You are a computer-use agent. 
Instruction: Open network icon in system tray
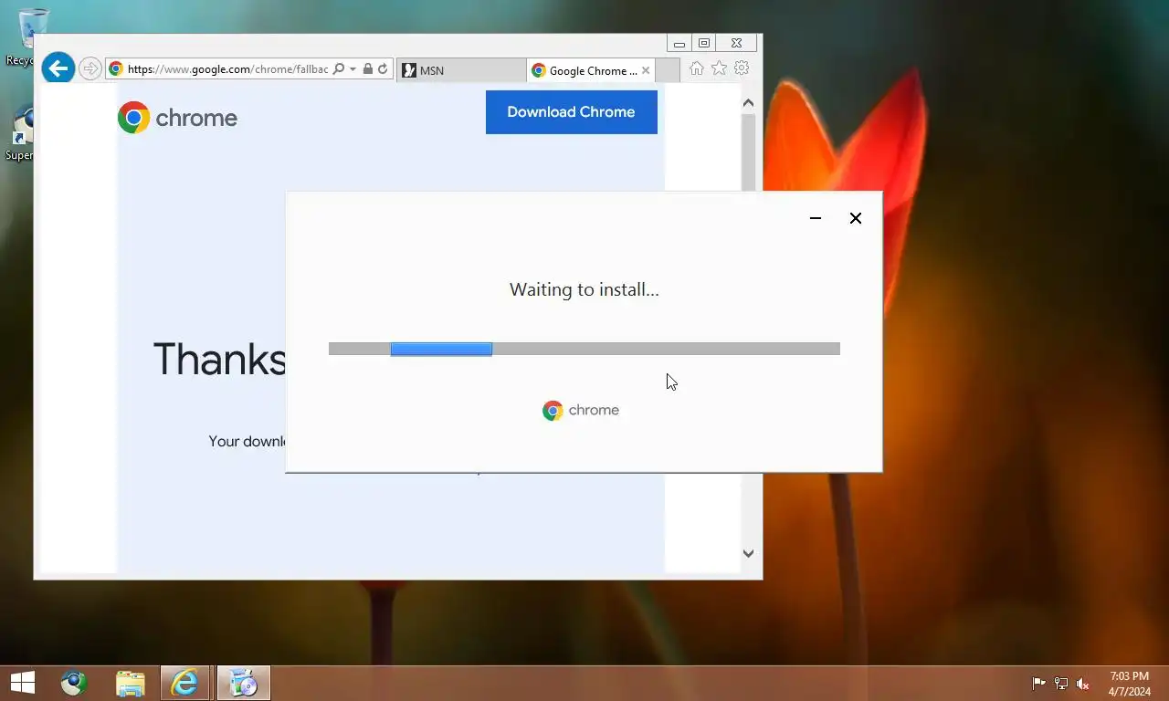pos(1060,684)
